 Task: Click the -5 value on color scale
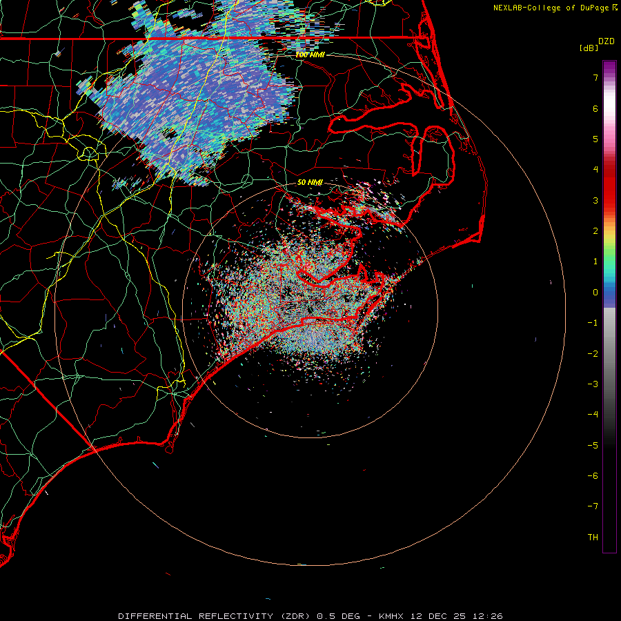(593, 446)
